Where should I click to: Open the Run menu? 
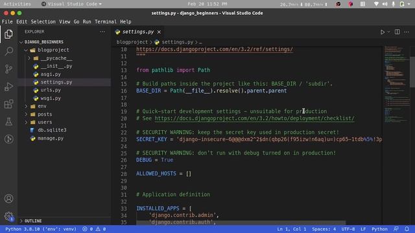87,21
